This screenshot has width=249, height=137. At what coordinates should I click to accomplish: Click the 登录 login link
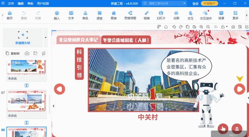tap(195, 4)
